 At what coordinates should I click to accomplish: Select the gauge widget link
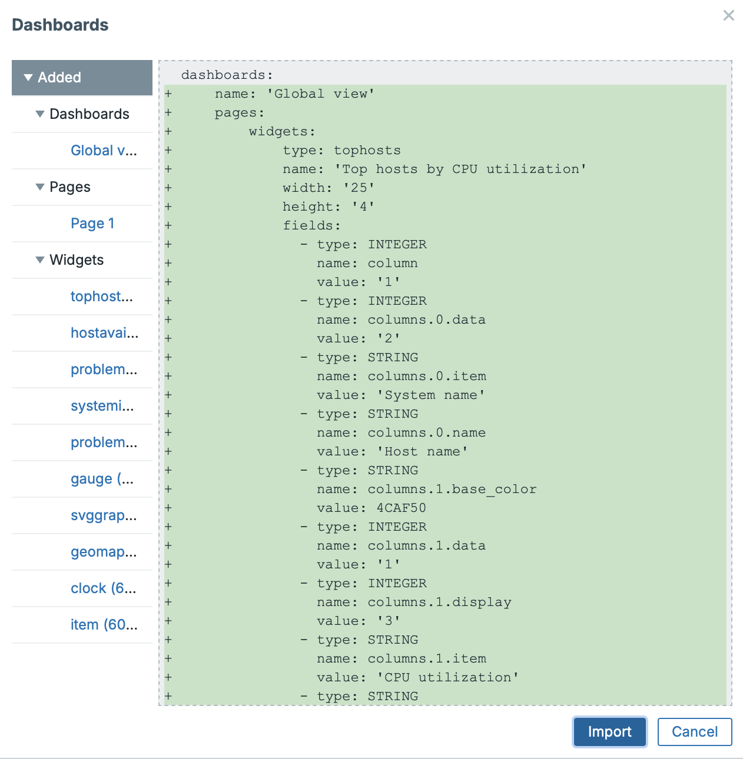[102, 479]
